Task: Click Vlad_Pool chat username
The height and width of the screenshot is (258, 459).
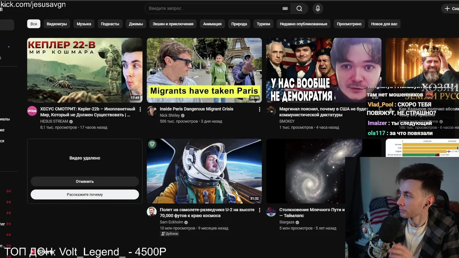Action: click(x=380, y=105)
